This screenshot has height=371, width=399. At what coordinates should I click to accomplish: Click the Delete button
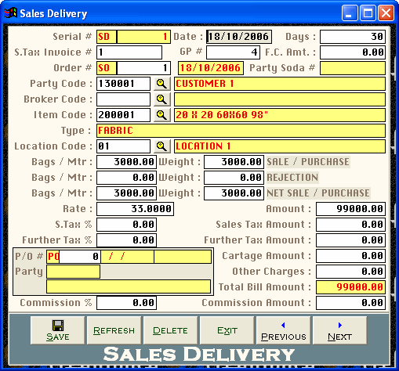[x=171, y=330]
